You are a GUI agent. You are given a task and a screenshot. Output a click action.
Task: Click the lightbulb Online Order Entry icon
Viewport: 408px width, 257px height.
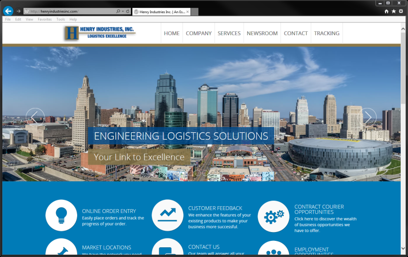point(61,215)
